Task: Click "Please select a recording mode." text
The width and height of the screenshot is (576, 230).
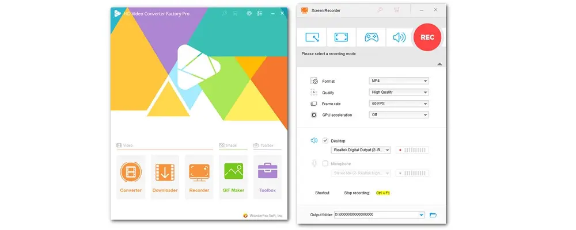Action: pyautogui.click(x=329, y=53)
